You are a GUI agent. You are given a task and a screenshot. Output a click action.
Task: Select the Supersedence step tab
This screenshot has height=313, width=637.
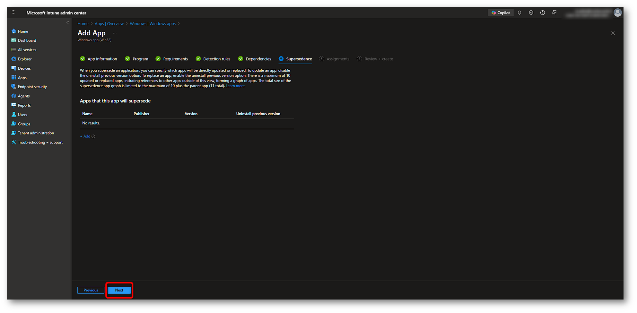295,59
